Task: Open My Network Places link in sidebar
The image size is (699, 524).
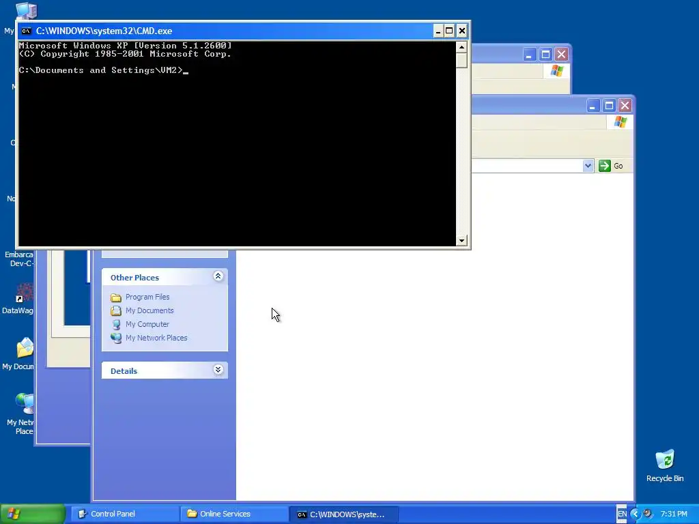Action: (x=156, y=338)
